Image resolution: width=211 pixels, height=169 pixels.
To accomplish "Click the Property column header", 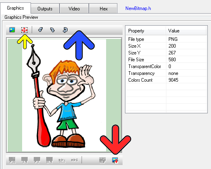I will click(146, 31).
